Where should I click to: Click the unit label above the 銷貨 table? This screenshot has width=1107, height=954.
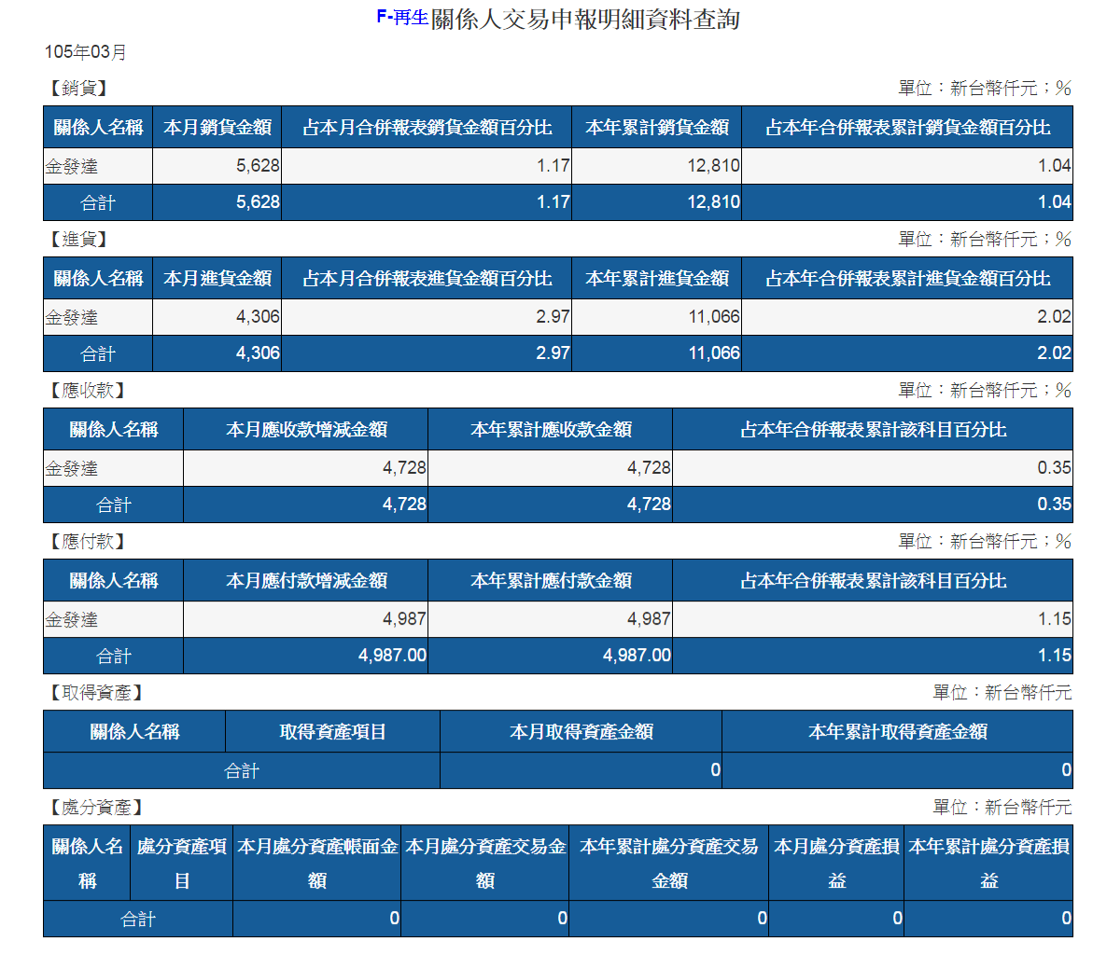985,89
